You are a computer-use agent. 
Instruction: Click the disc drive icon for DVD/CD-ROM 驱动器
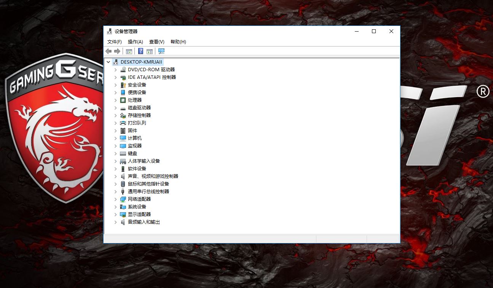[123, 69]
